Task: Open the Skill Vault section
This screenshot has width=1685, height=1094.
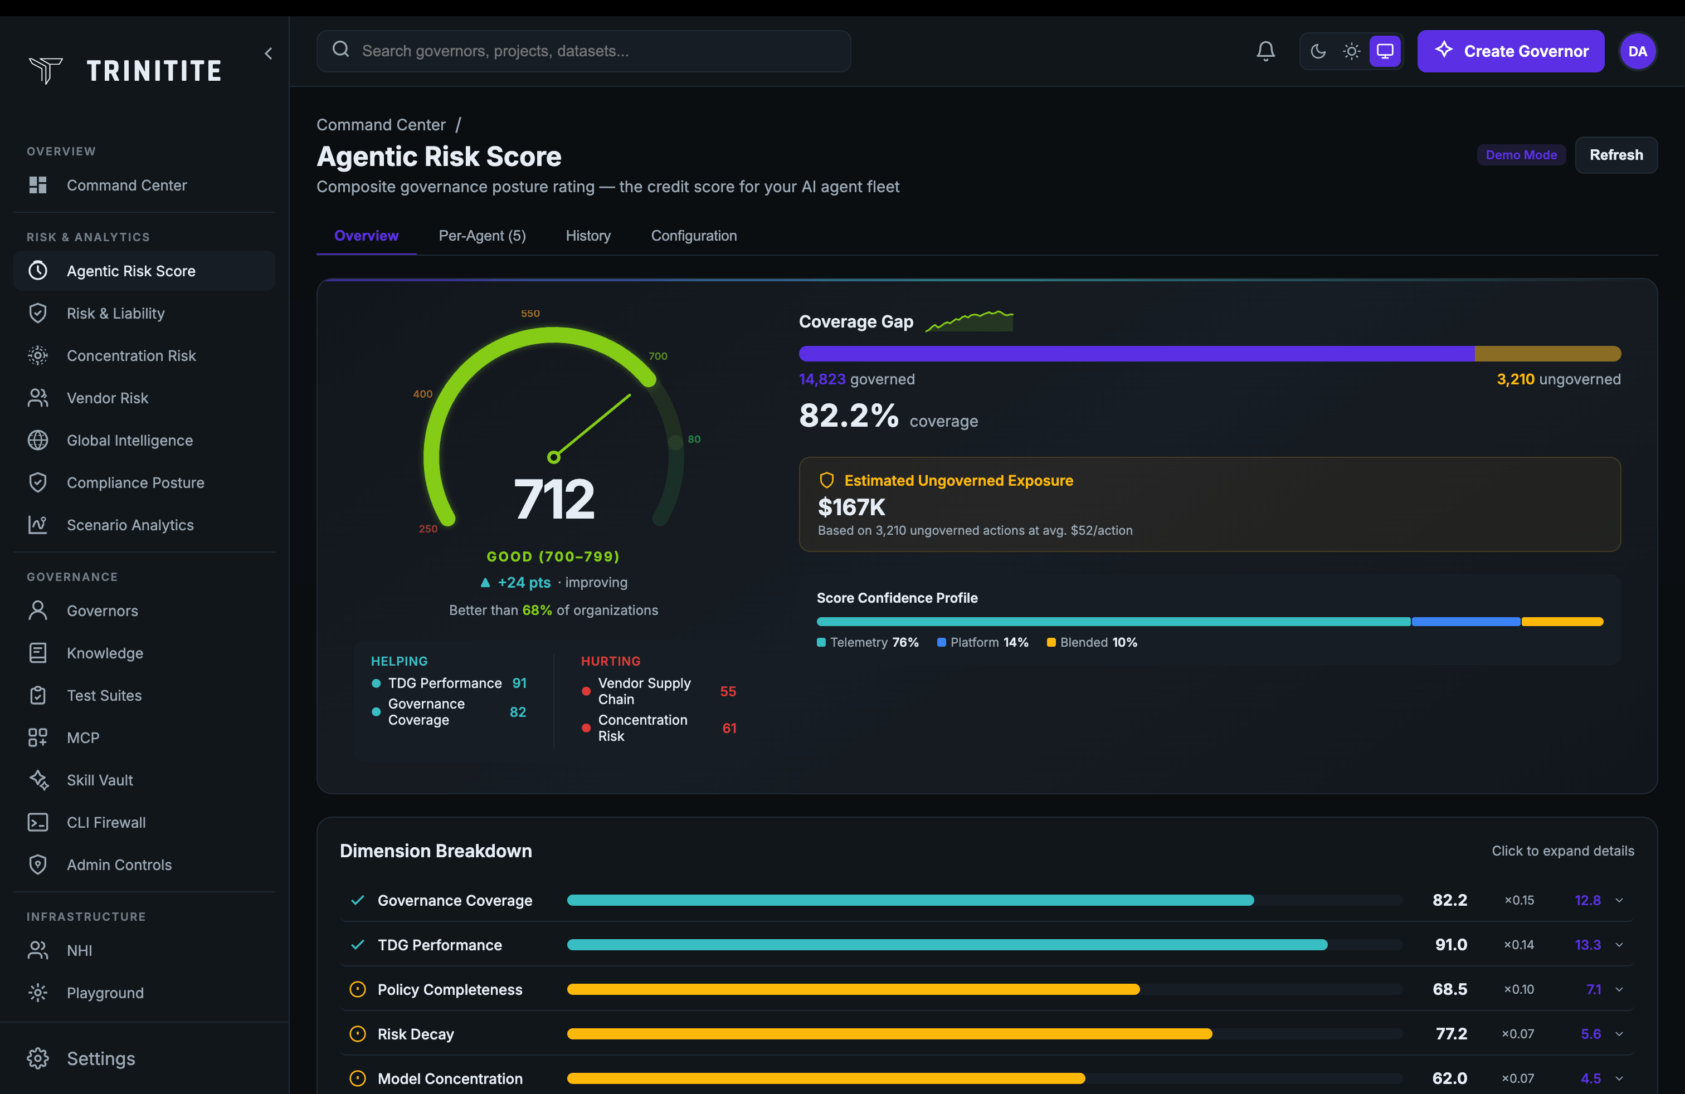Action: 100,780
